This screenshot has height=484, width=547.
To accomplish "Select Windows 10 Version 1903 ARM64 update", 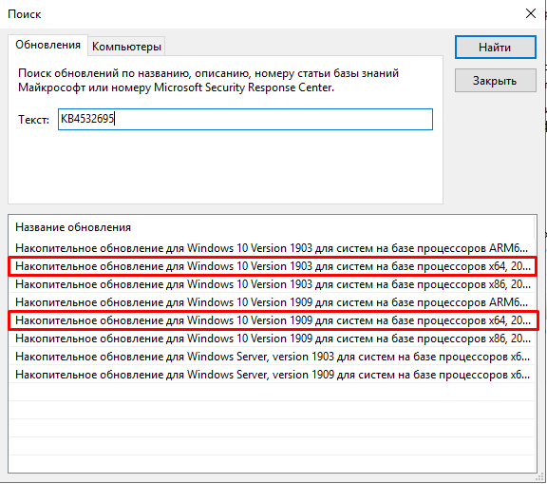I will pos(273,248).
